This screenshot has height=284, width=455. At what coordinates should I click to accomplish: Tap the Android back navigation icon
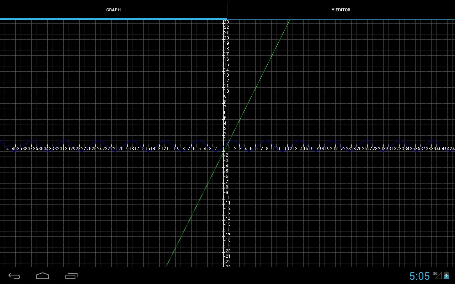14,276
